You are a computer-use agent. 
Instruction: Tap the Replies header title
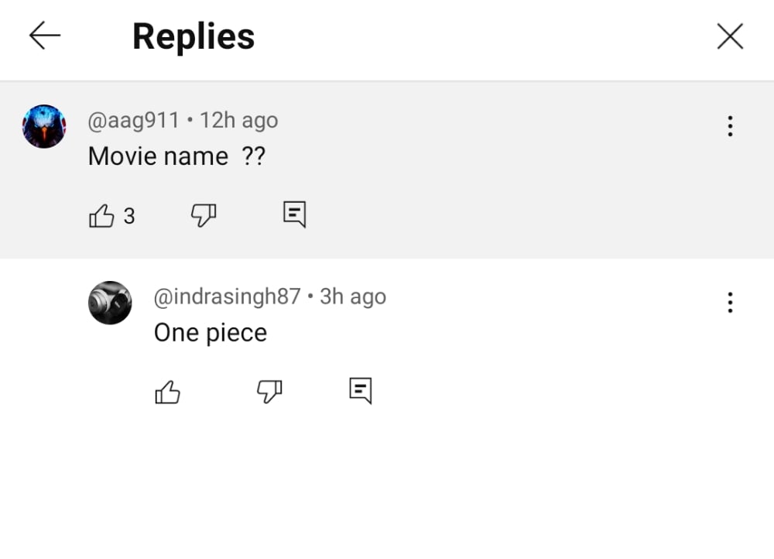pos(193,36)
